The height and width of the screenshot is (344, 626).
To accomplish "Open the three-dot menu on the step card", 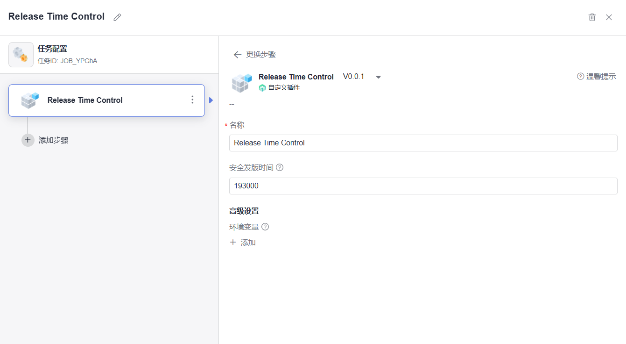I will [192, 100].
